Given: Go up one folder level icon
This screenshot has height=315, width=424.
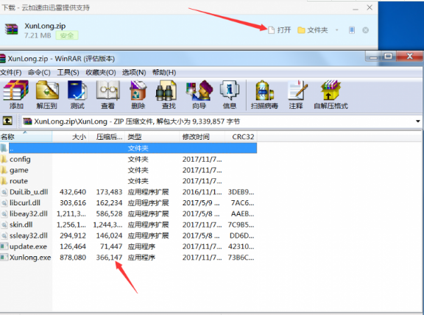Looking at the screenshot, I should 7,121.
